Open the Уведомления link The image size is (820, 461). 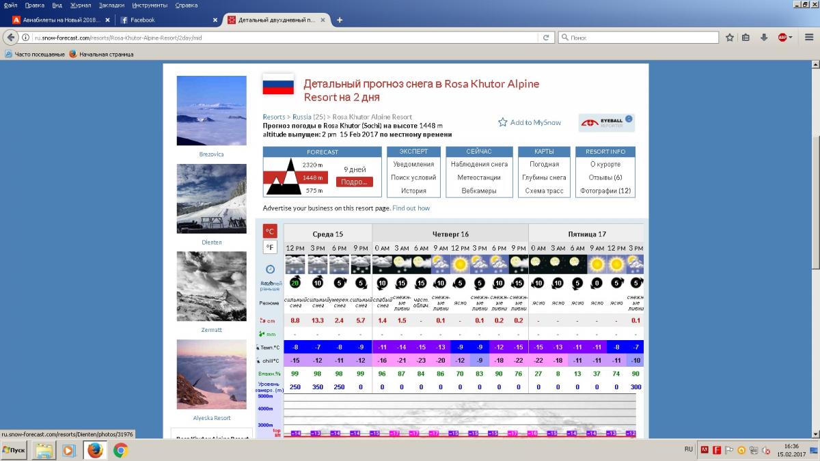[413, 164]
